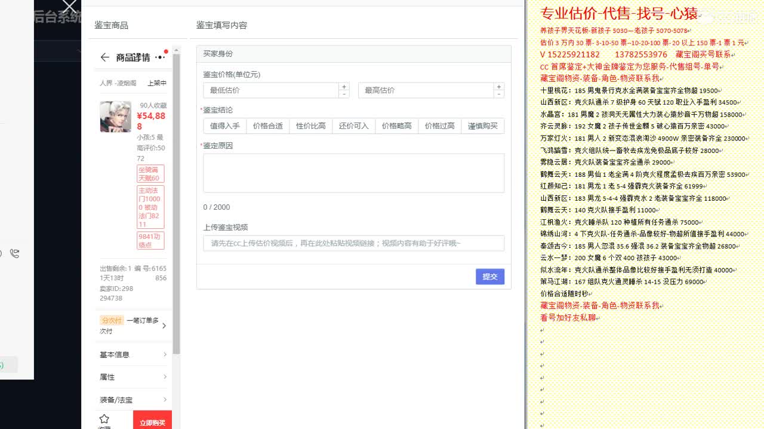Select the 谨慎购买 conclusion option

point(483,126)
